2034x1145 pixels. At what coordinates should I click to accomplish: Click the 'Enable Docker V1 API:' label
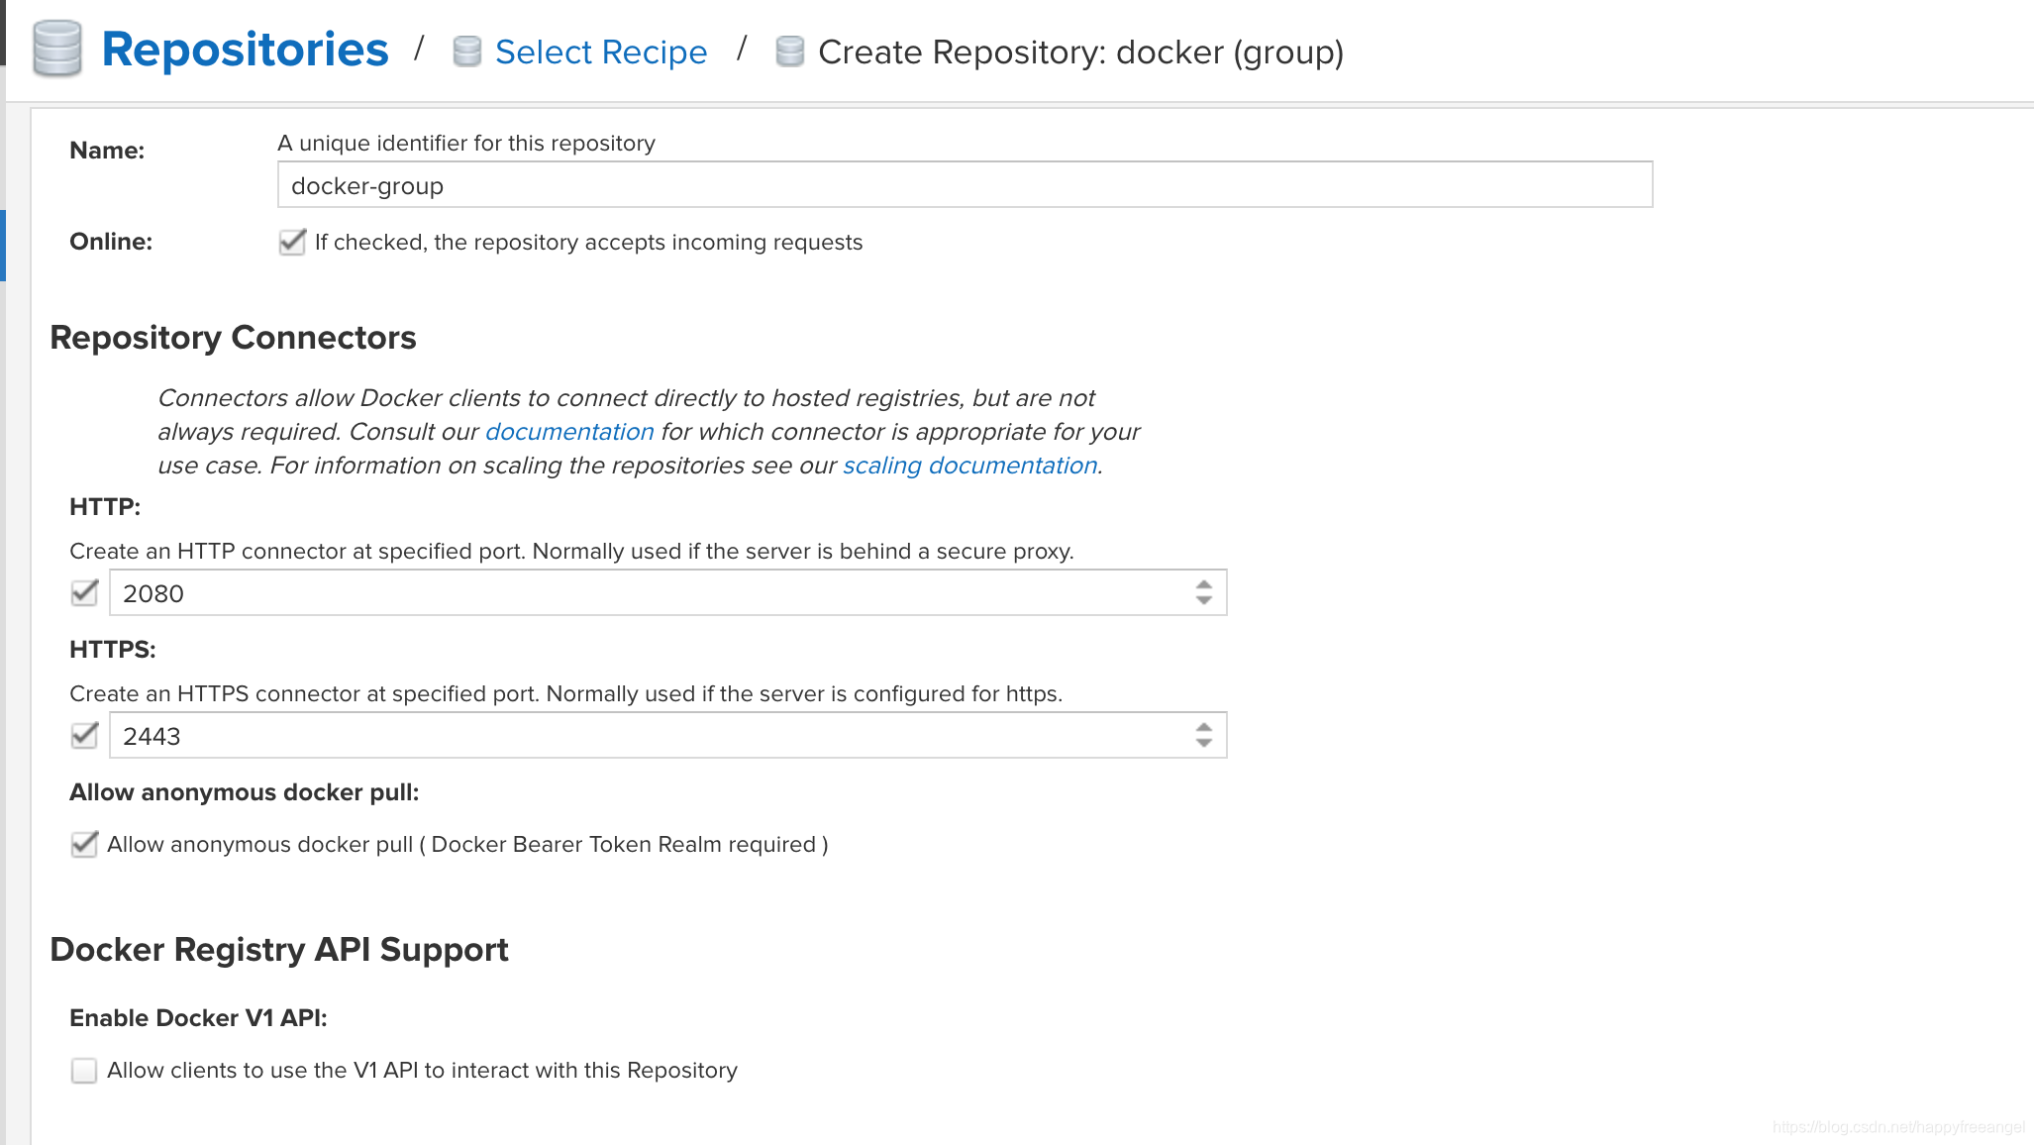(x=198, y=1018)
